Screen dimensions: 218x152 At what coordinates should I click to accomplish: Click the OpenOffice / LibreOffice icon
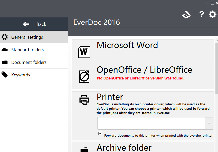click(84, 76)
